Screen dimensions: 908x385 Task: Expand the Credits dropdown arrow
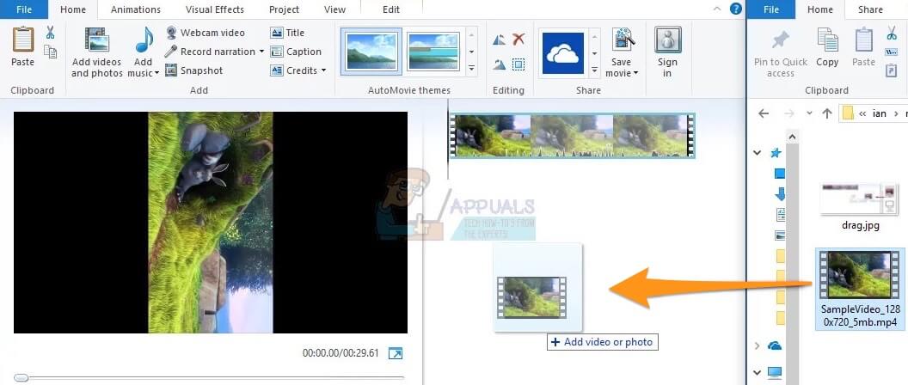click(323, 70)
